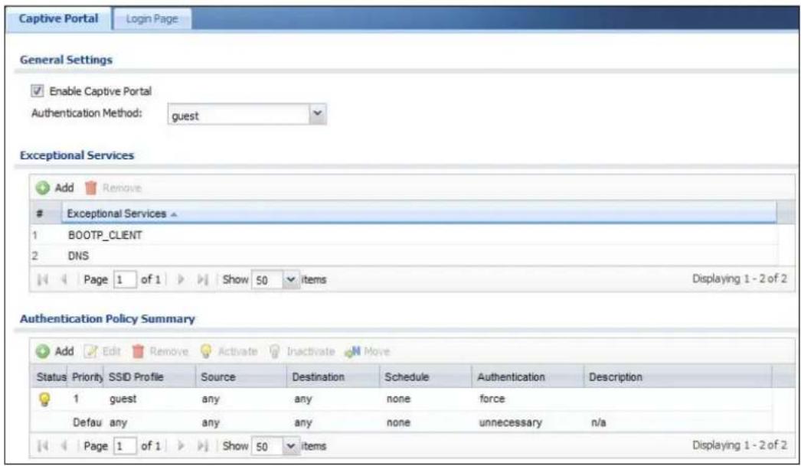Toggle the Enable Captive Portal checkbox
The width and height of the screenshot is (801, 466).
coord(37,91)
